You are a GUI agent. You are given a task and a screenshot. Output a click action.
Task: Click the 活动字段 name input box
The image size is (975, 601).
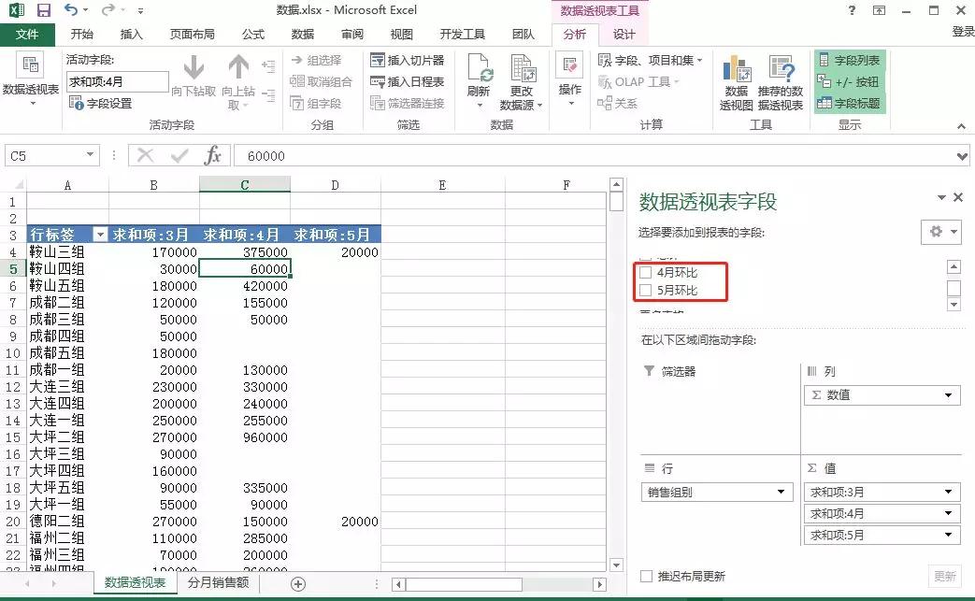[118, 81]
